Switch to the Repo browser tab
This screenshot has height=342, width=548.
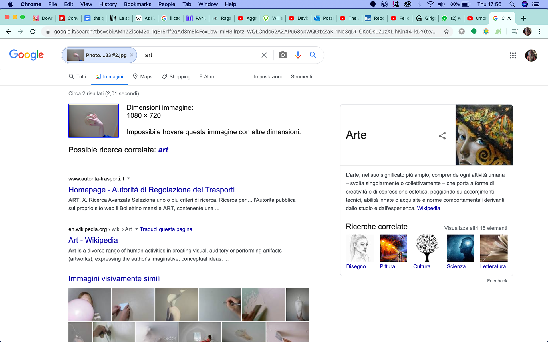[375, 18]
